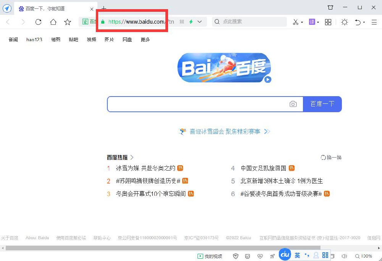The image size is (382, 261).
Task: Open the apps grid icon in toolbar
Action: pos(328,22)
